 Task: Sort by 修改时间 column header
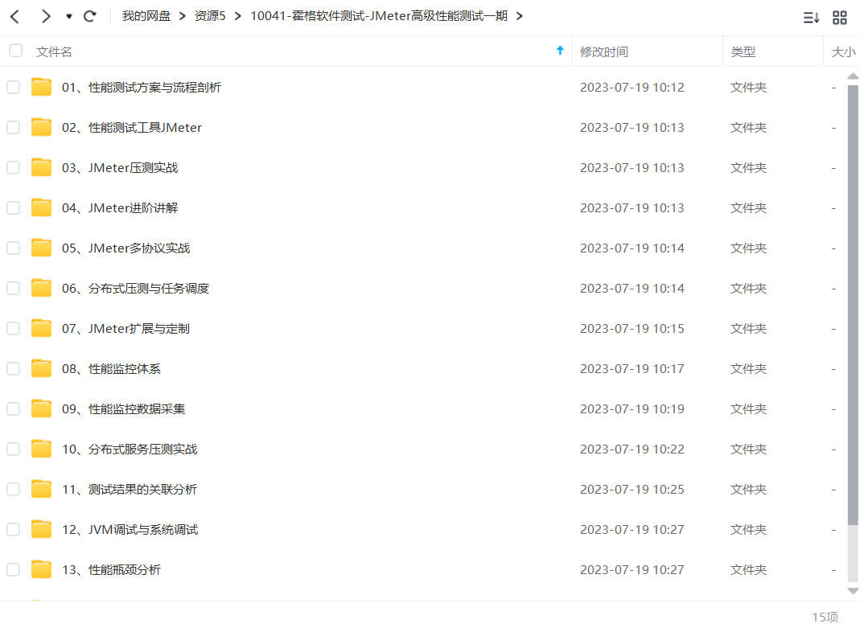pos(604,52)
